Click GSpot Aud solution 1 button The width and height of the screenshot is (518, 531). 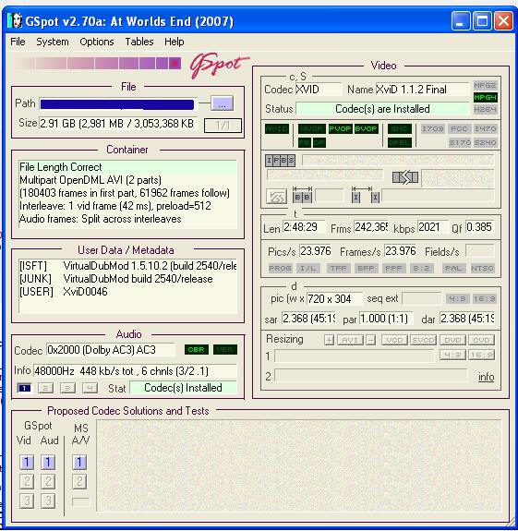click(48, 463)
